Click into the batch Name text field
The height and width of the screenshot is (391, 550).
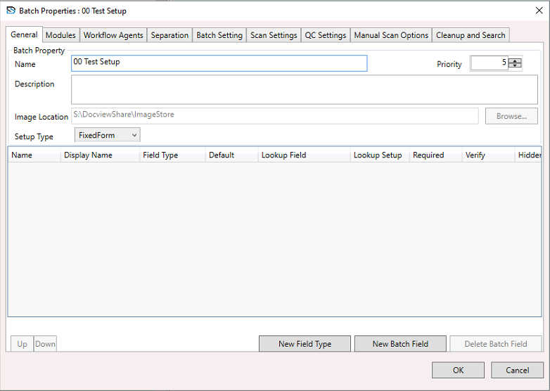point(219,63)
